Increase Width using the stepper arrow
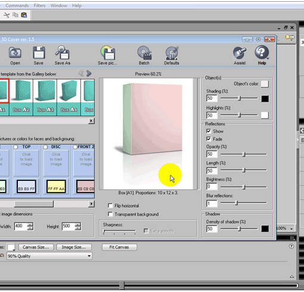Screen dimensions: 304x292 30,224
